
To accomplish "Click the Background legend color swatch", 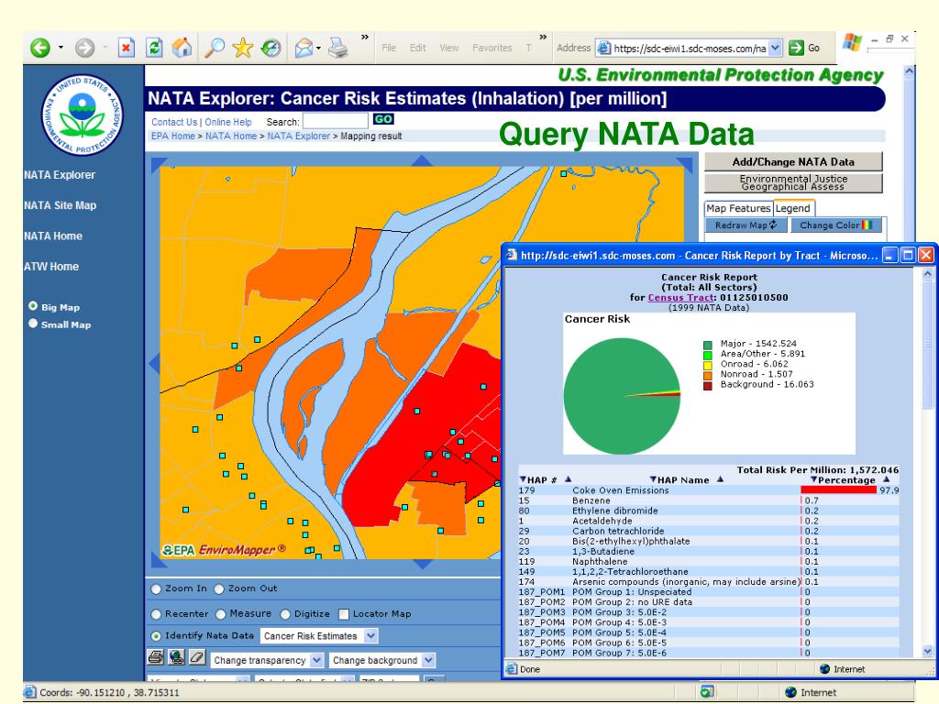I will 708,386.
